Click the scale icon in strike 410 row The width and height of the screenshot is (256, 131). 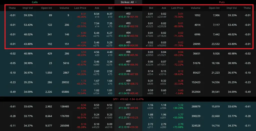click(x=128, y=93)
